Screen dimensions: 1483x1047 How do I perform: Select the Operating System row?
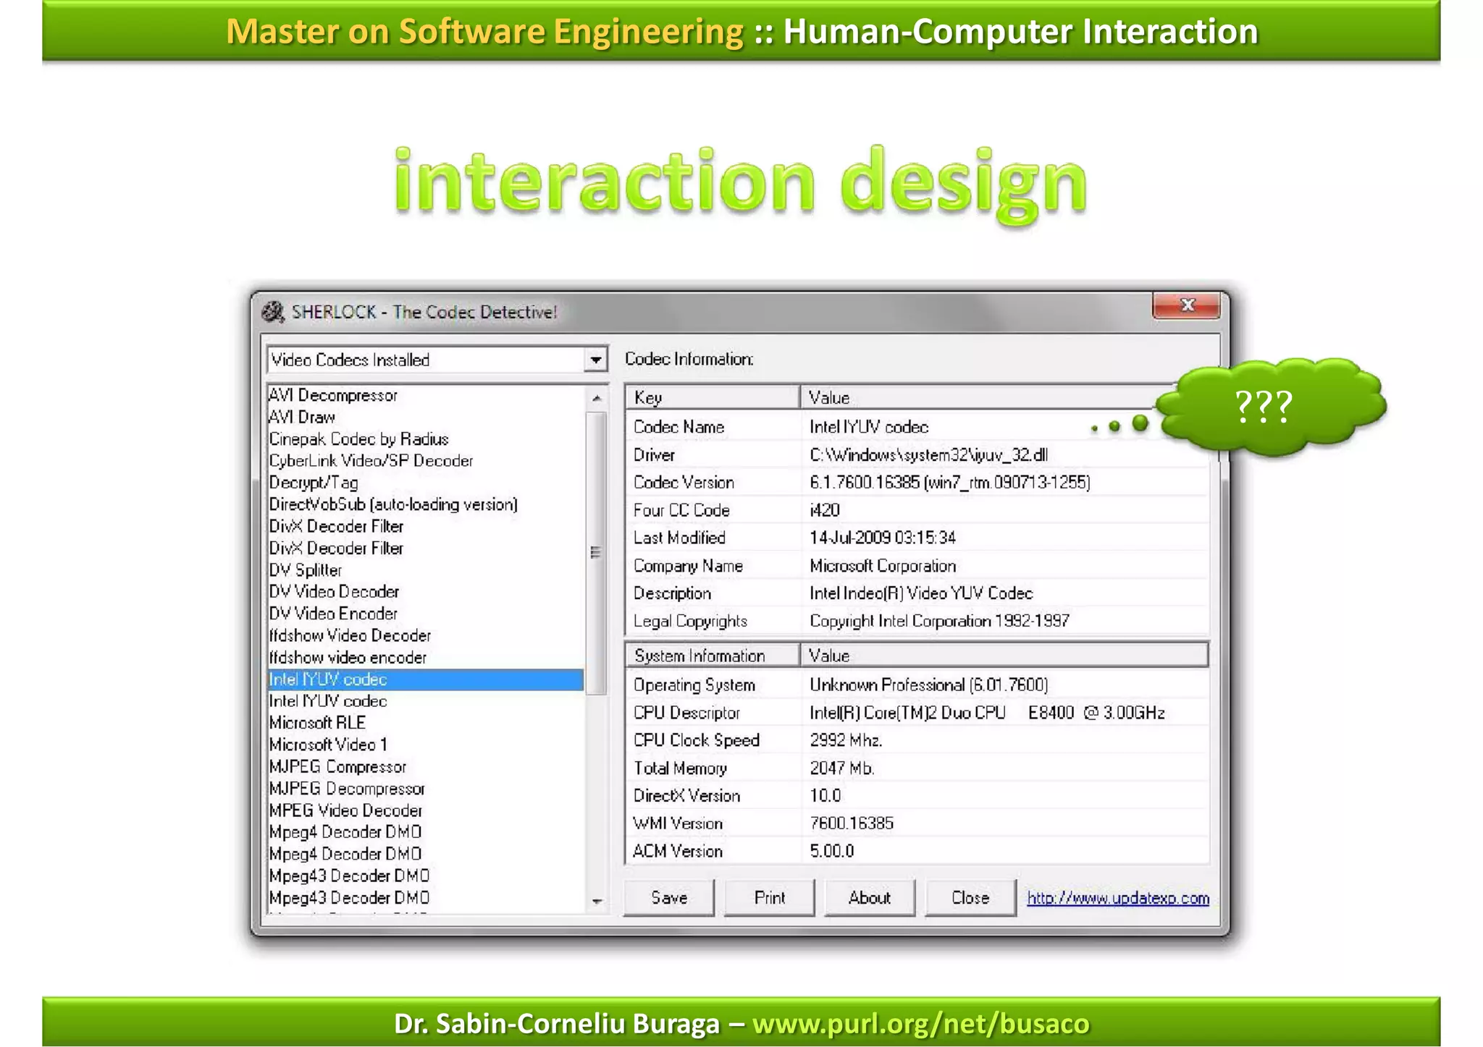[x=917, y=684]
